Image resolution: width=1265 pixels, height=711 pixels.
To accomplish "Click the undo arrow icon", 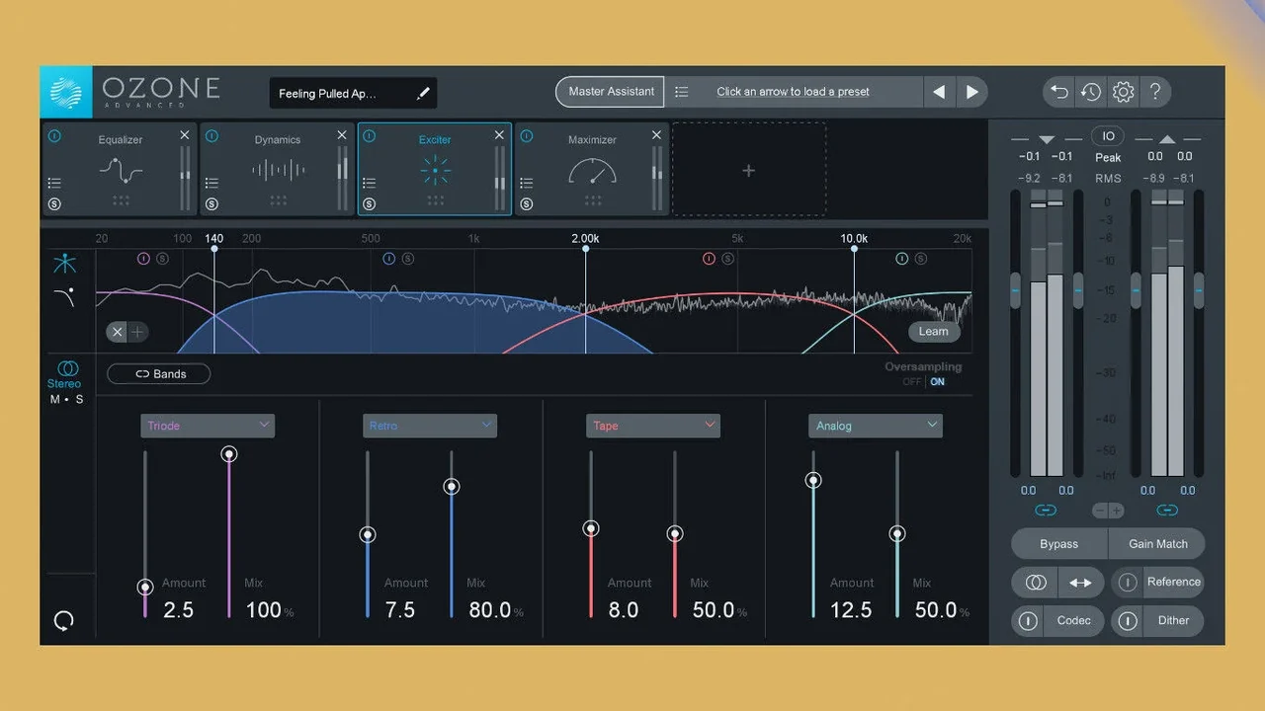I will coord(1059,92).
